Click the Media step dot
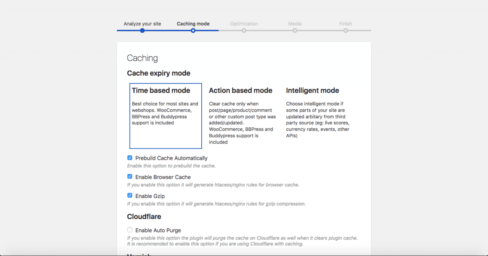Image resolution: width=488 pixels, height=256 pixels. click(x=295, y=30)
